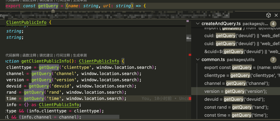Screen dimensions: 280x121
Task: Select the channel = getQuery('channel') reference
Action: click(x=237, y=83)
